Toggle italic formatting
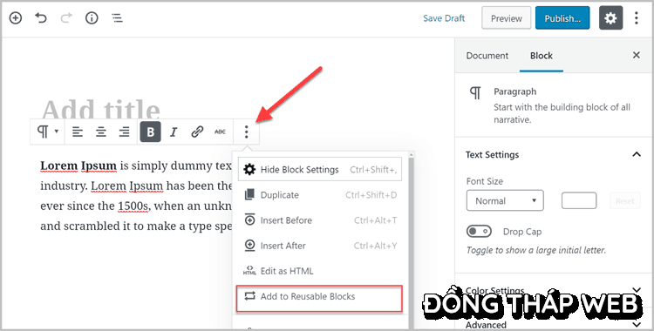The image size is (654, 331). point(174,132)
